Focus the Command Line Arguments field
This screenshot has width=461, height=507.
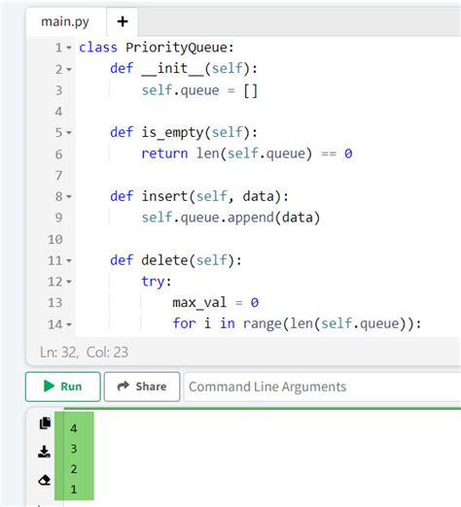[322, 387]
